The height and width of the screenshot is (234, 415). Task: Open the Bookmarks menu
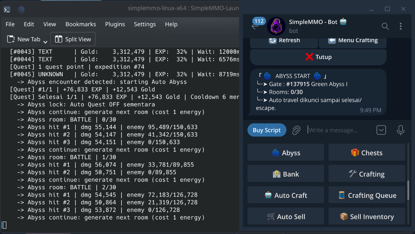pos(80,24)
